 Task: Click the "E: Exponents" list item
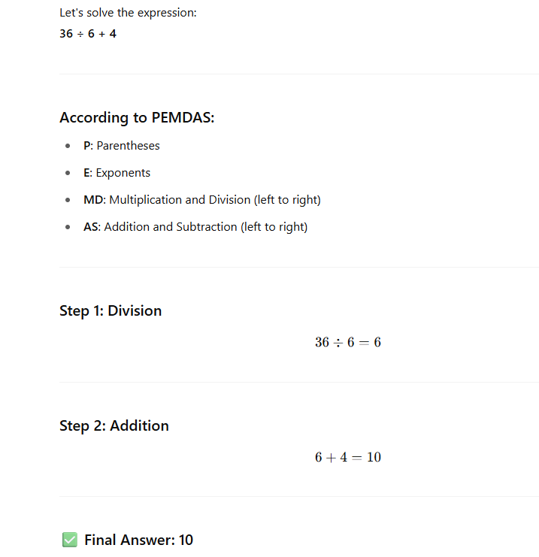[x=117, y=173]
